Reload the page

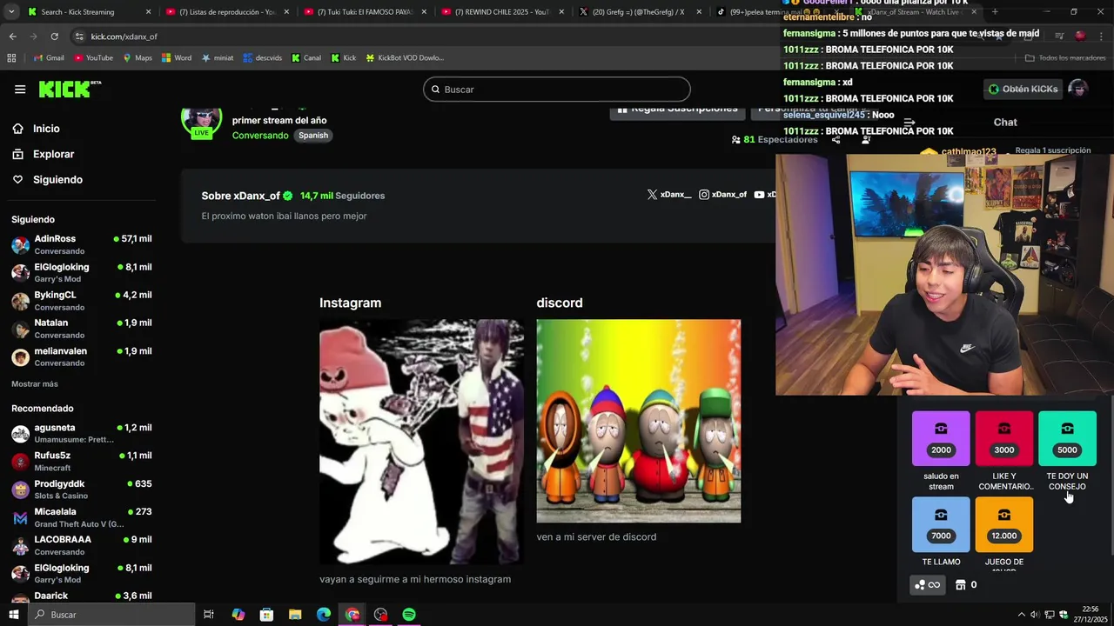coord(54,37)
